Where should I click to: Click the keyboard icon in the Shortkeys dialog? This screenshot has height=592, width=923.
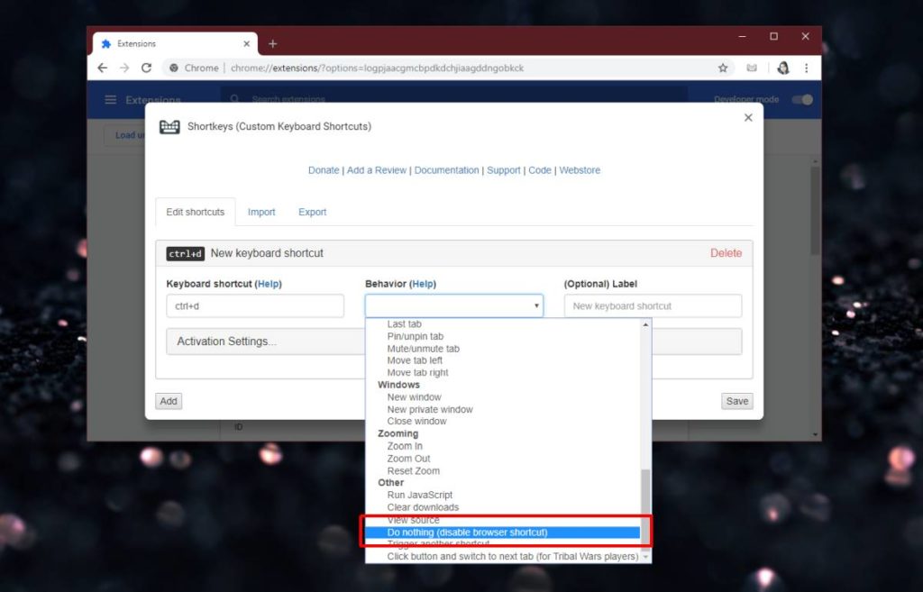[168, 128]
